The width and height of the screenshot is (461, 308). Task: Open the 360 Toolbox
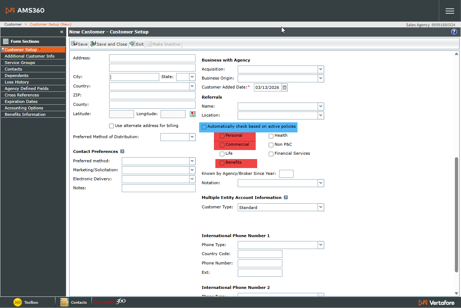click(x=26, y=302)
